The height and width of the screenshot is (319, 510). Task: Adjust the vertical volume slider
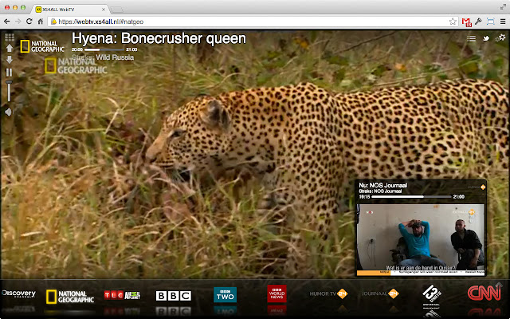click(x=9, y=91)
